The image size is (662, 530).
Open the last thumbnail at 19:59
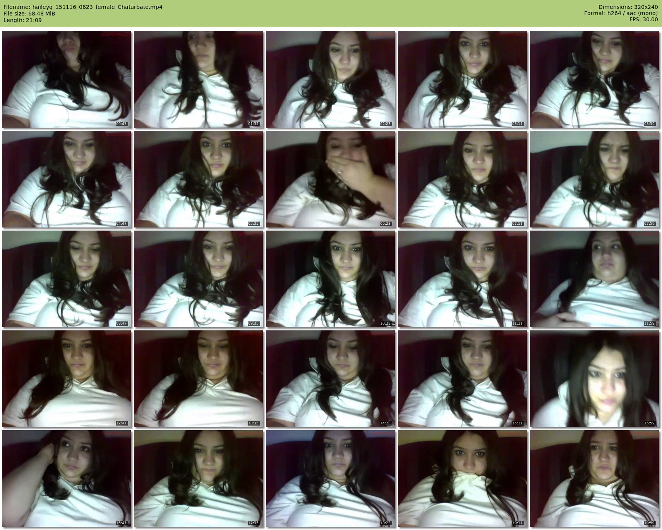595,479
